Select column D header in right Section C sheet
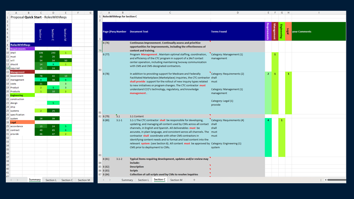 [x=238, y=13]
